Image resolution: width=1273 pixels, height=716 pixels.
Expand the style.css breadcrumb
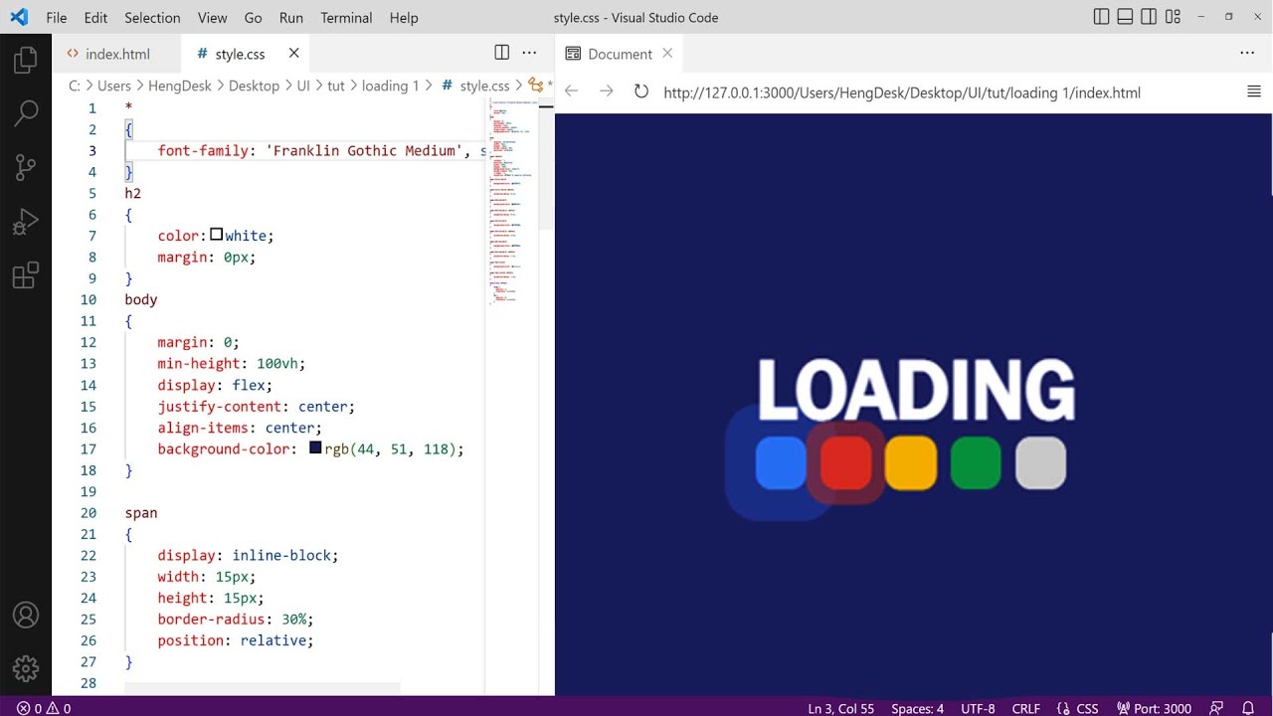[484, 86]
